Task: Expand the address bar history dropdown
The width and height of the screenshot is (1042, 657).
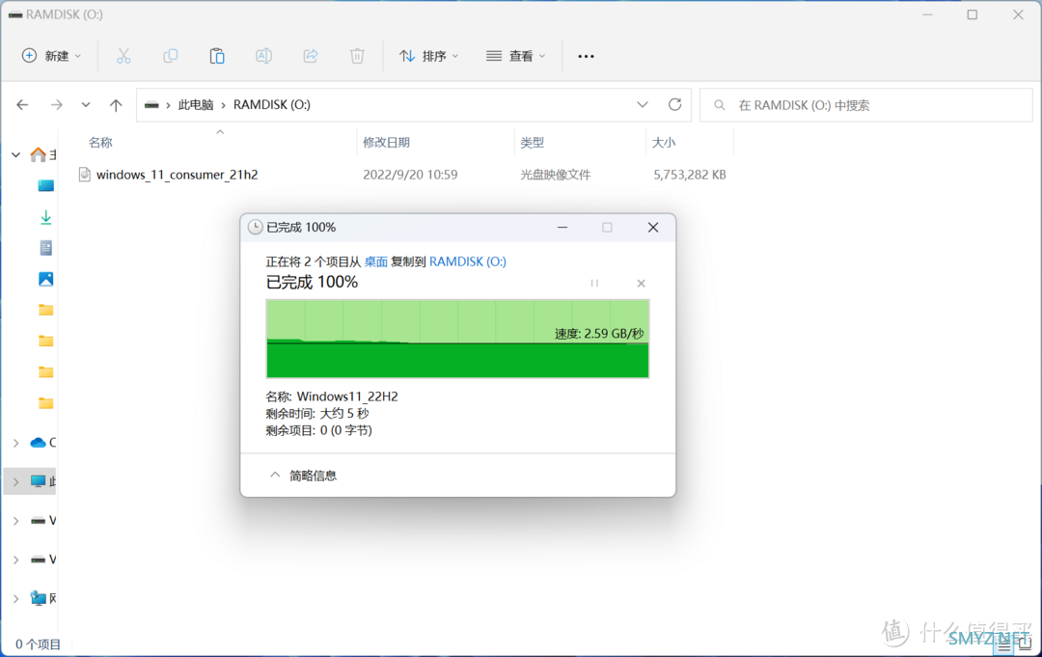Action: [642, 105]
